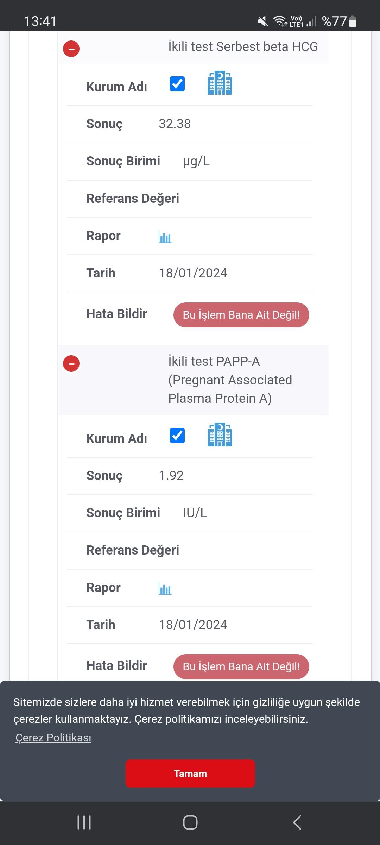Tap the hospital building icon for beta HCG
The width and height of the screenshot is (380, 845).
tap(220, 83)
